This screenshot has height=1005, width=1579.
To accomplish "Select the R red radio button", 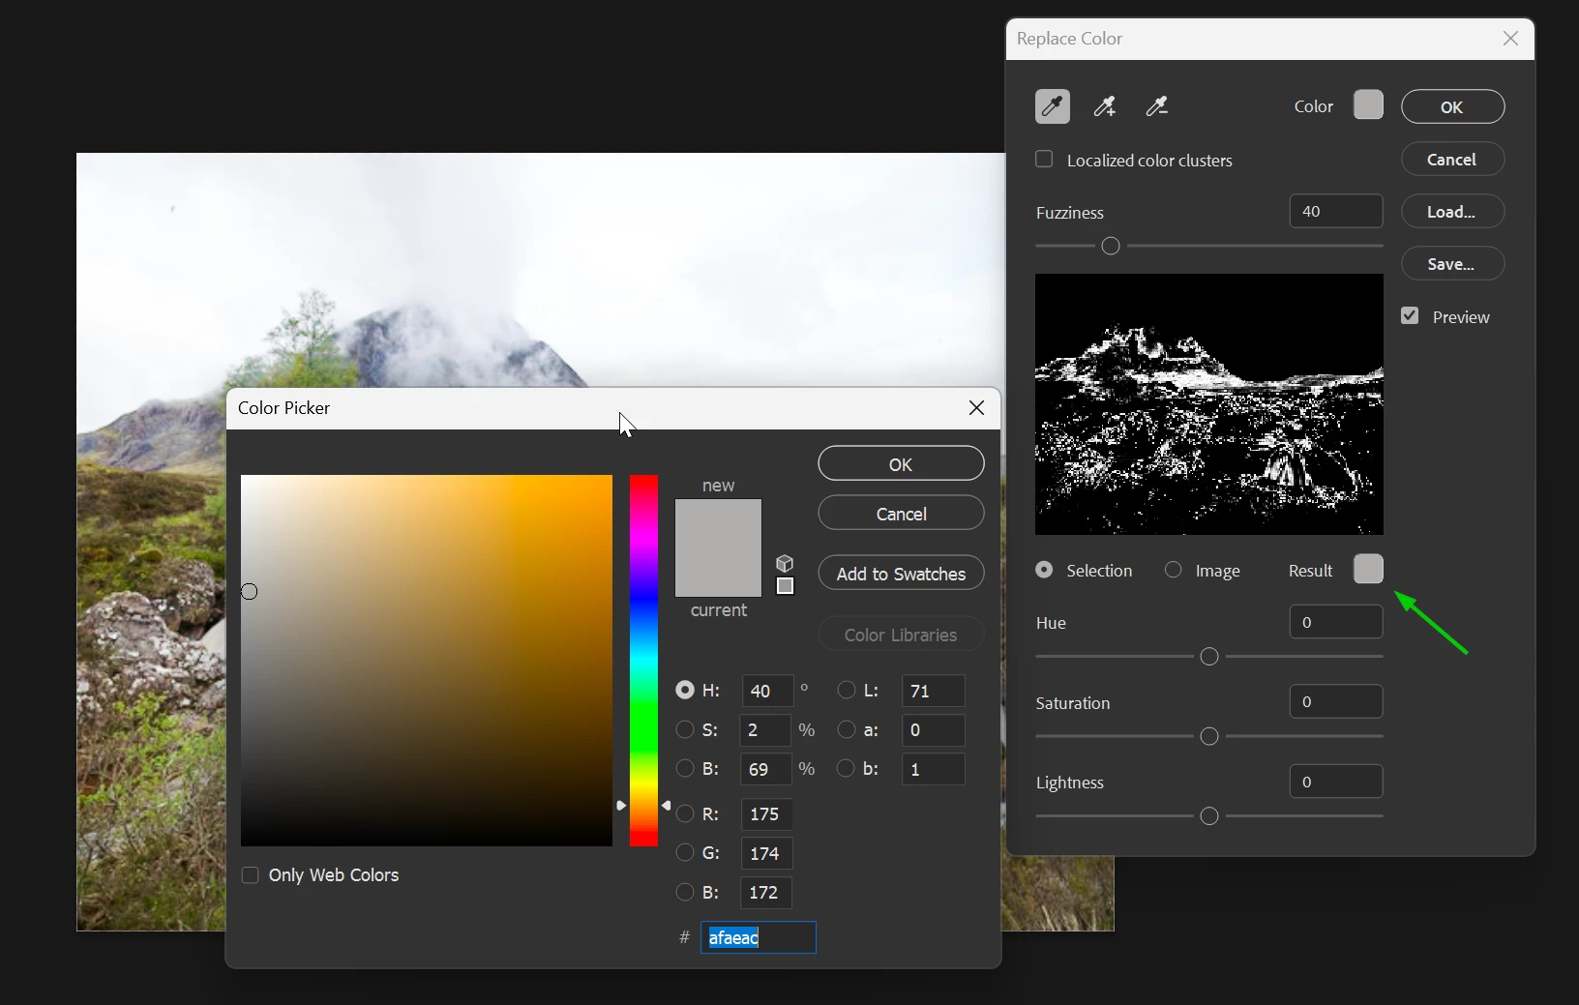I will [x=685, y=813].
